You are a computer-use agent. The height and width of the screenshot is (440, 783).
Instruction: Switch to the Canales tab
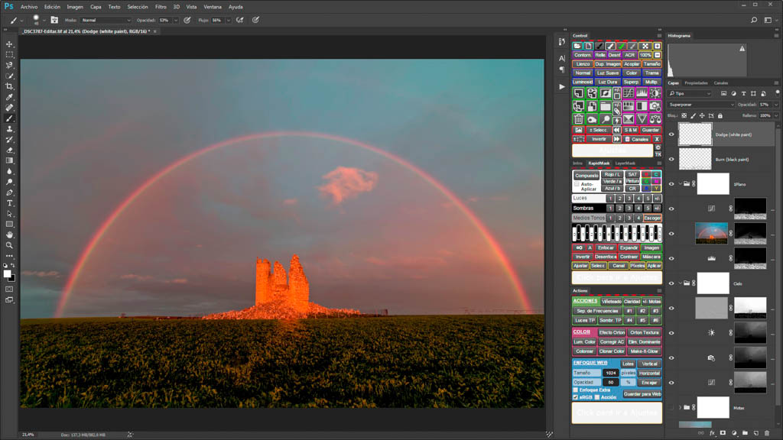pyautogui.click(x=721, y=82)
